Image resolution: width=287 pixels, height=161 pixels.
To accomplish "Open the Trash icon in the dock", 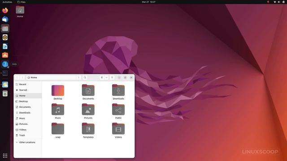I will [5, 93].
